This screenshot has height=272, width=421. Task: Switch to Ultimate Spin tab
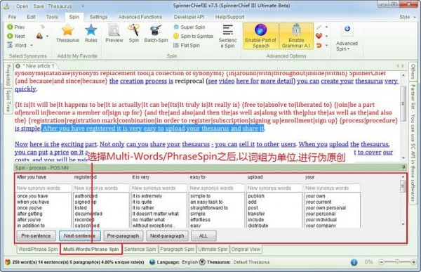(213, 250)
